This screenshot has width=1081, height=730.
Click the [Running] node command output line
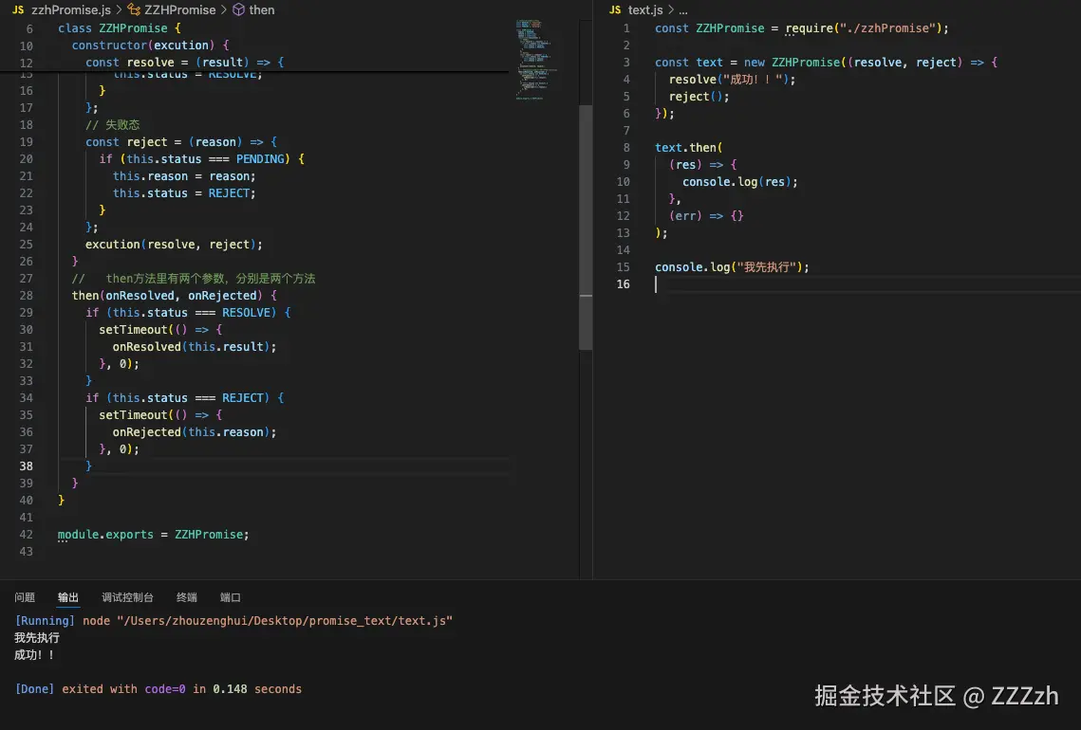[x=233, y=620]
